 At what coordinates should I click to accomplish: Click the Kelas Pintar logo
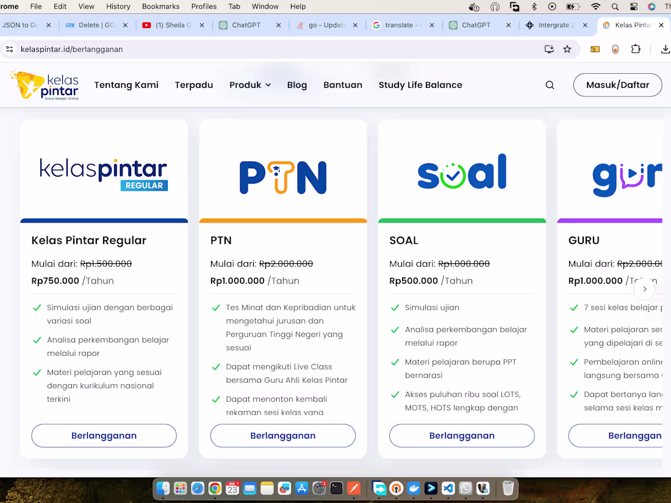click(44, 85)
